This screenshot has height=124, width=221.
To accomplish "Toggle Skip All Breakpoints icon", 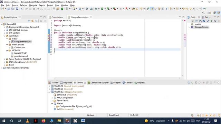I will tap(21, 9).
